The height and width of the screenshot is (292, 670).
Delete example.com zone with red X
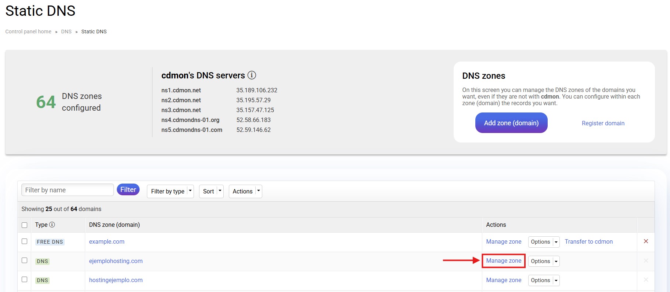coord(646,241)
